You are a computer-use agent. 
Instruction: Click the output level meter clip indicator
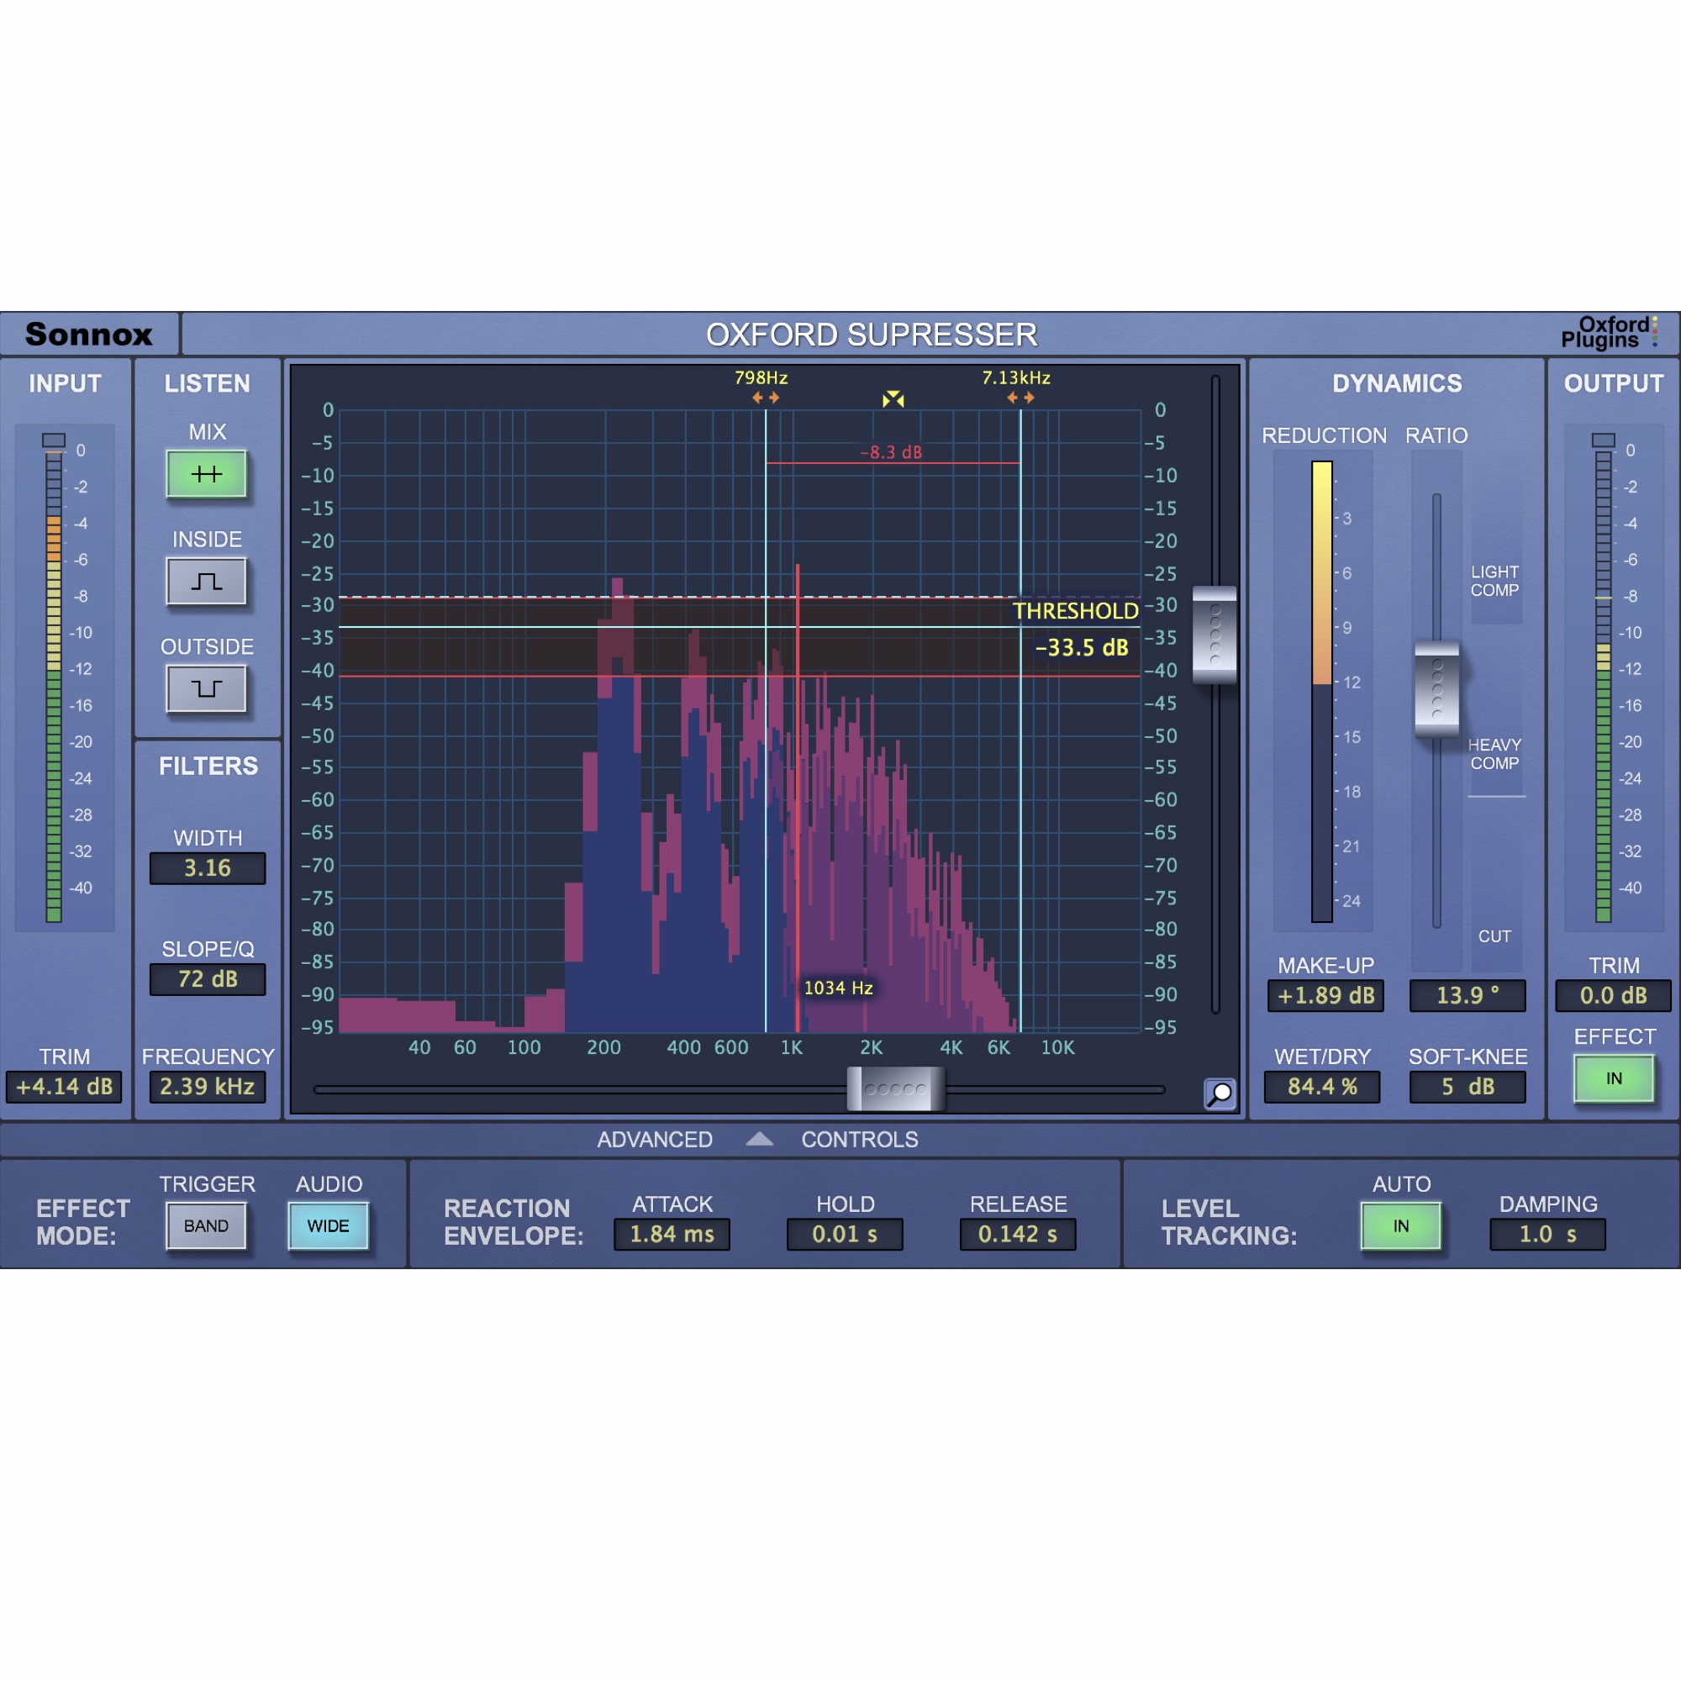tap(1604, 440)
